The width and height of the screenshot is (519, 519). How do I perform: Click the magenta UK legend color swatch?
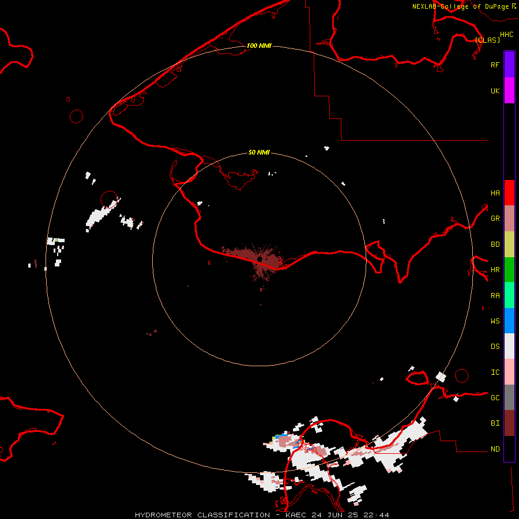point(509,91)
